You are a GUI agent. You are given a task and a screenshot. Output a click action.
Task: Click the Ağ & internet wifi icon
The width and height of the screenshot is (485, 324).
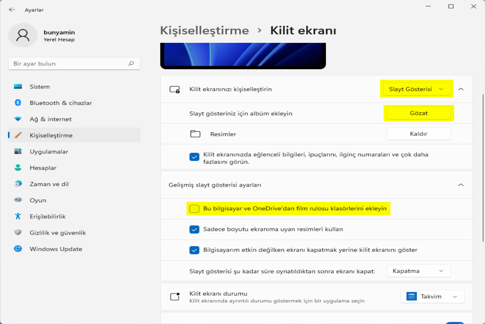pos(18,119)
